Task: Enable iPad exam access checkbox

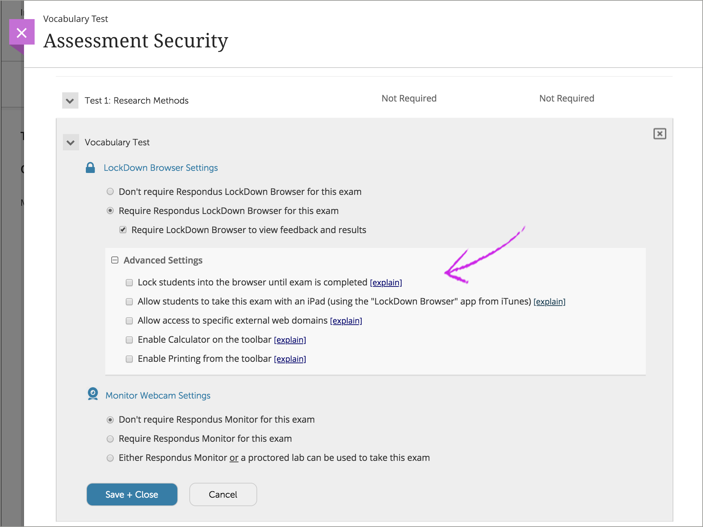Action: (x=129, y=302)
